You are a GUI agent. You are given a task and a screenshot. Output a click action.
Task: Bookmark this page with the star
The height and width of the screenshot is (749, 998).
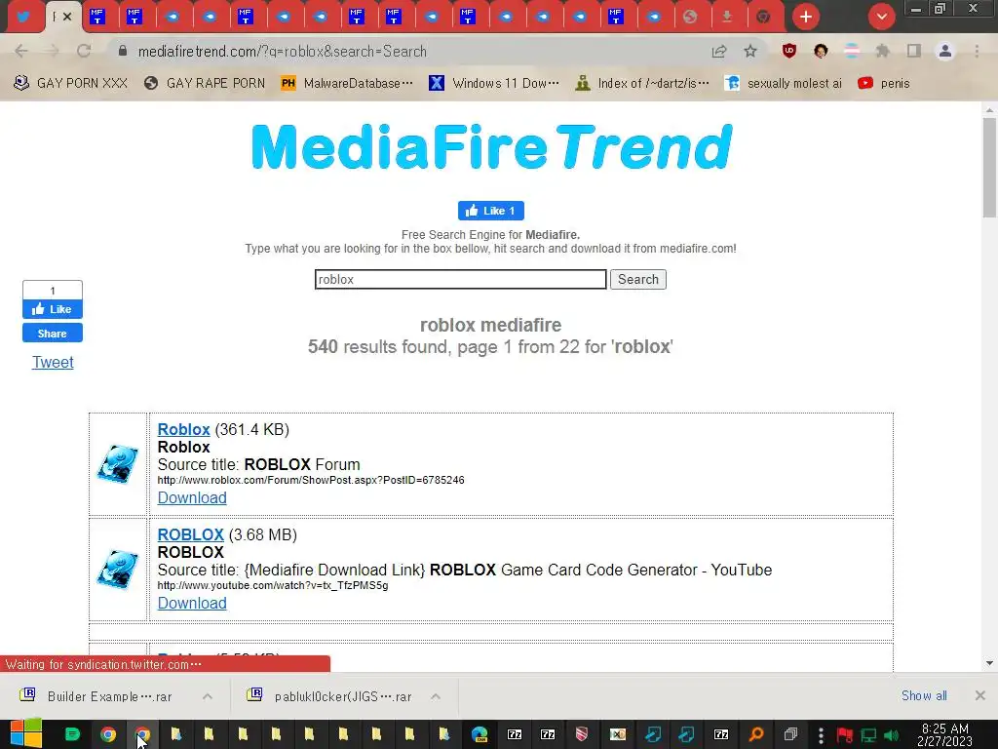[750, 51]
